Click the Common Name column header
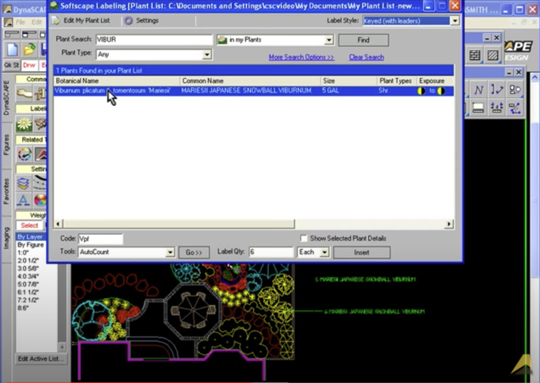This screenshot has height=383, width=540. [x=250, y=81]
